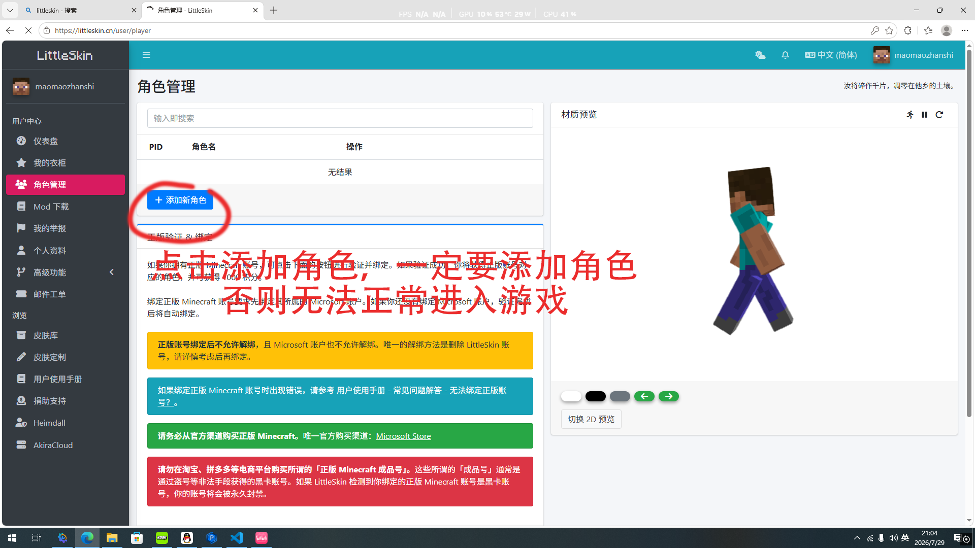Open browser profile avatar icon
The image size is (975, 548).
(x=947, y=30)
